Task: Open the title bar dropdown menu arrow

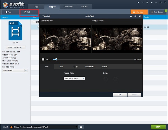Action: point(152,2)
